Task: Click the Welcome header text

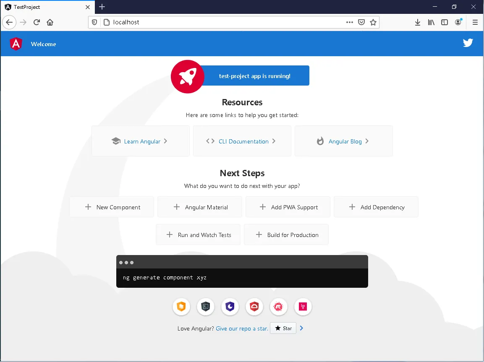Action: coord(44,44)
